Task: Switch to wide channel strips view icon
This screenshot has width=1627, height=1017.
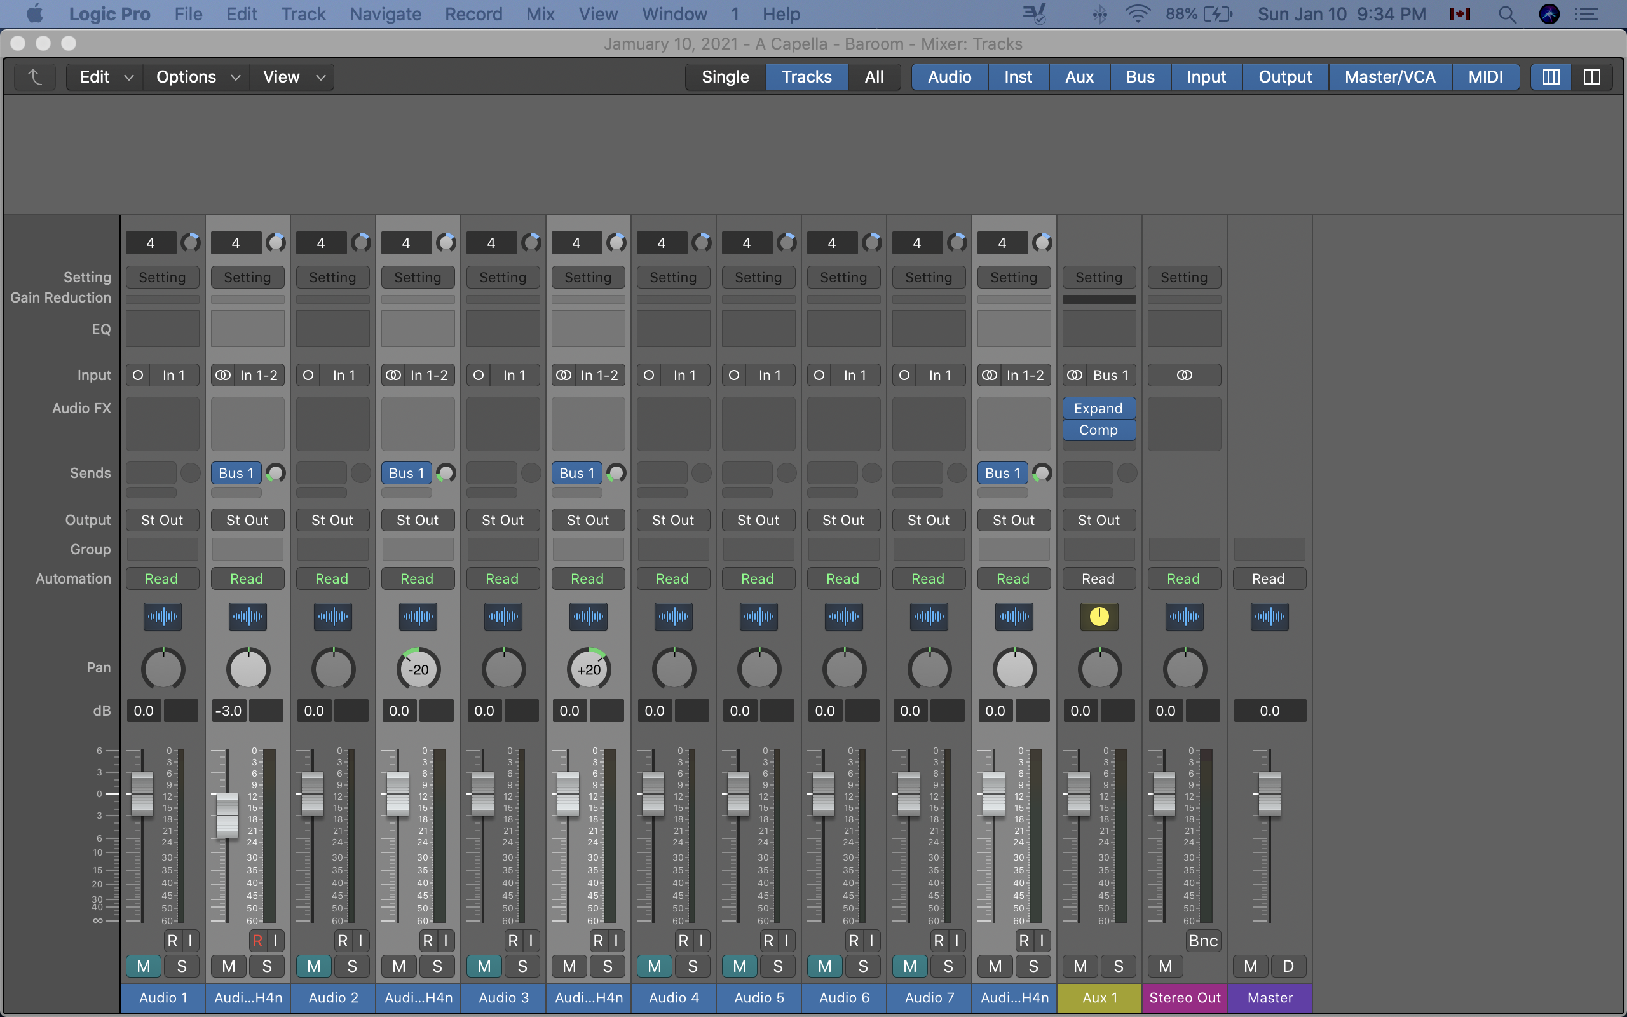Action: tap(1591, 77)
